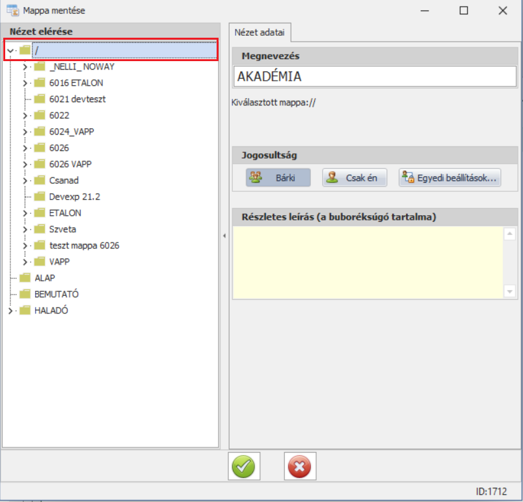Collapse the root / folder node

click(10, 50)
